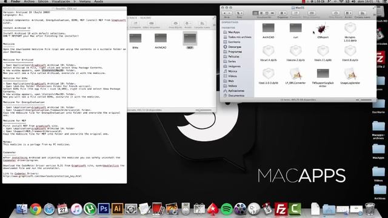This screenshot has height=218, width=388.
Task: Open the Organizar dropdown in MacOS window
Action: click(x=283, y=13)
